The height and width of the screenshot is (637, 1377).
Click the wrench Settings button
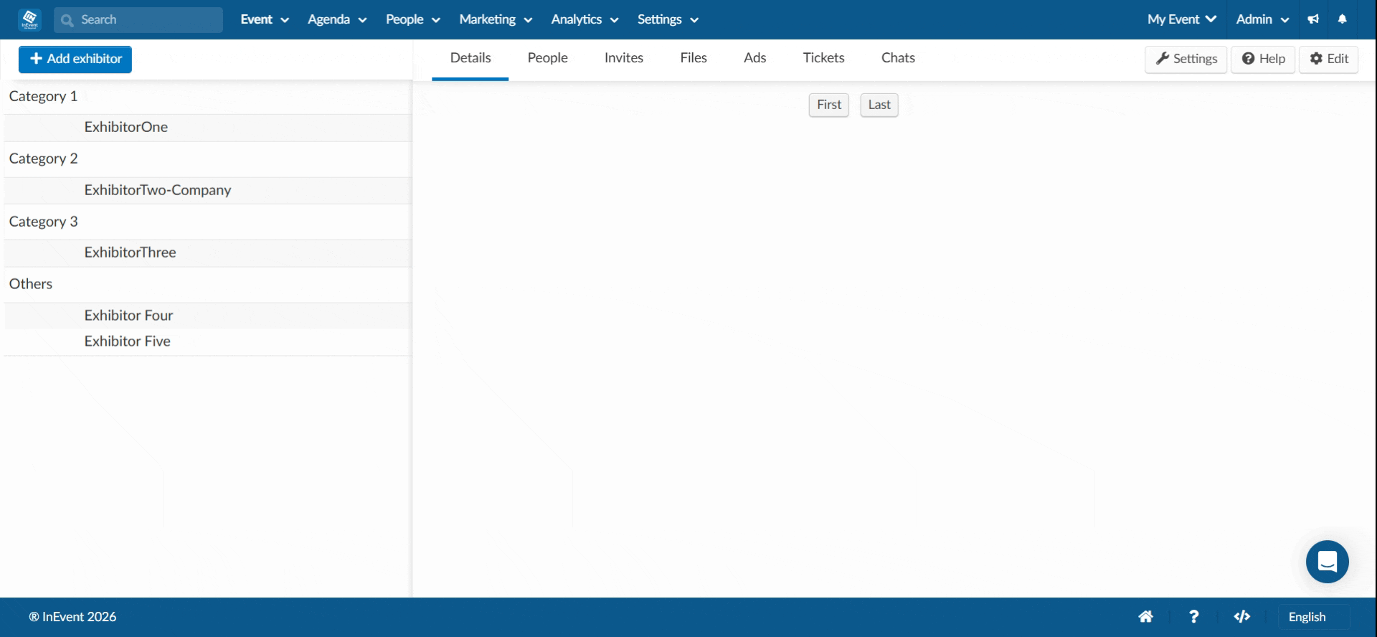point(1186,59)
